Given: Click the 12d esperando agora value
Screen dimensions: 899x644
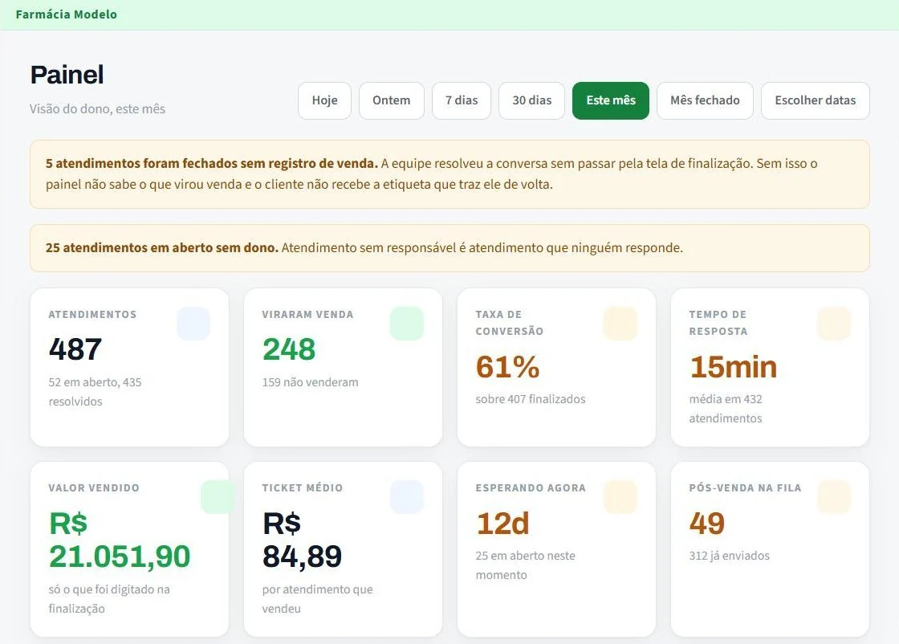Looking at the screenshot, I should pos(502,523).
